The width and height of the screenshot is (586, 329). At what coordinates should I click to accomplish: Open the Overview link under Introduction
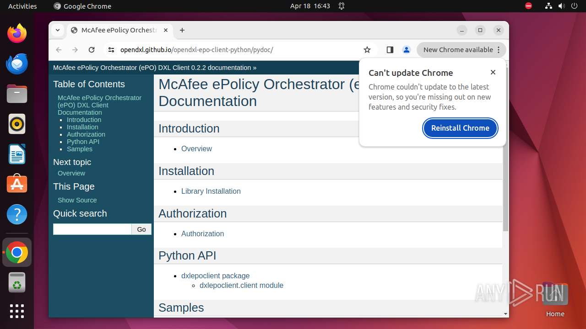tap(196, 149)
